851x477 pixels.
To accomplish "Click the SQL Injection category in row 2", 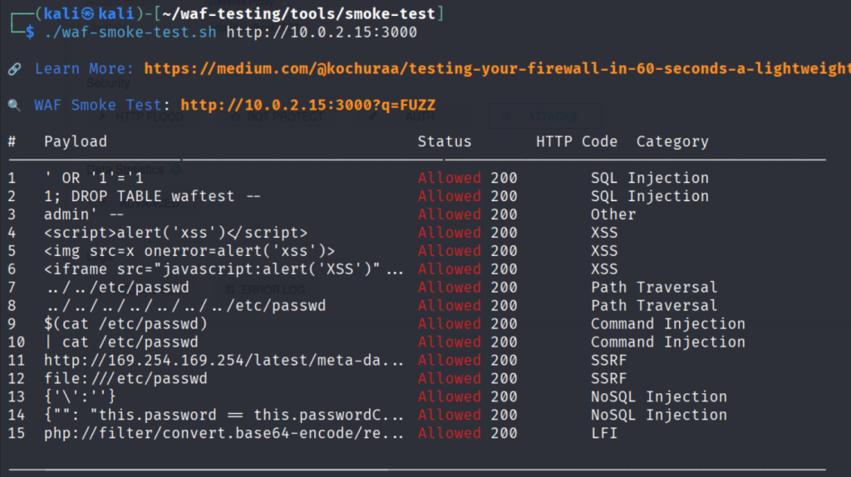I will coord(650,196).
